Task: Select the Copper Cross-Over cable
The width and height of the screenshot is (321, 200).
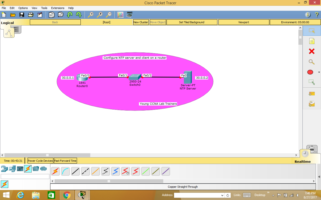Action: pos(85,171)
